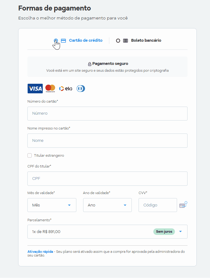Open the Ano de validade dropdown
This screenshot has width=210, height=280.
[107, 205]
